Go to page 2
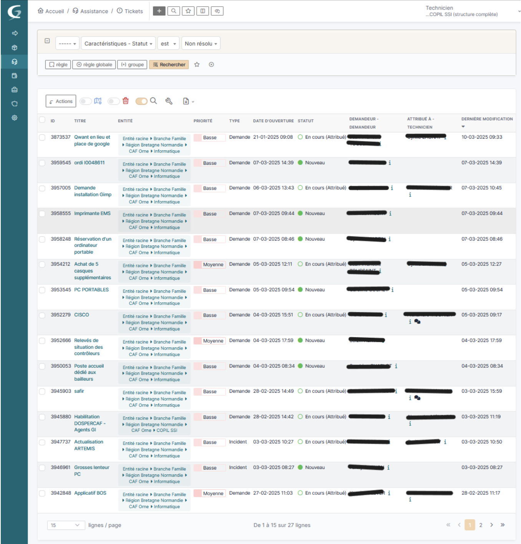Image resolution: width=521 pixels, height=544 pixels. [481, 525]
